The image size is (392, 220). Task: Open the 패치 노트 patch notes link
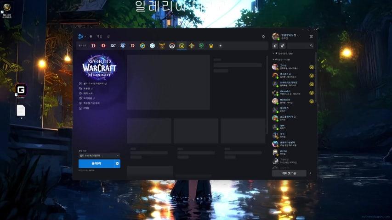tap(86, 93)
